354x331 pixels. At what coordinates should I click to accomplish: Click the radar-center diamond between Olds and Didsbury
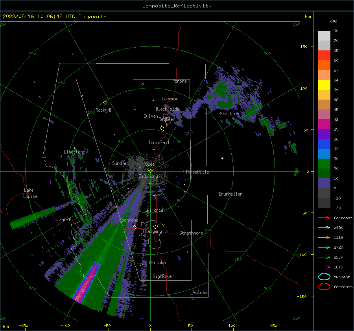(150, 171)
